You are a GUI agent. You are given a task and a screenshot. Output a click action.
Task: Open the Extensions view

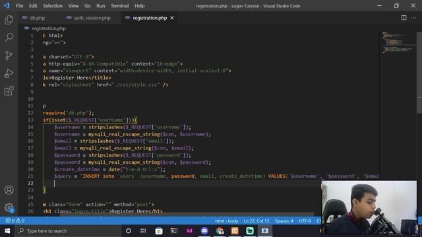9,91
